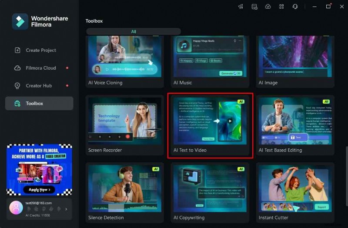The height and width of the screenshot is (228, 348).
Task: Click the cloud download icon in the title bar
Action: [x=268, y=7]
